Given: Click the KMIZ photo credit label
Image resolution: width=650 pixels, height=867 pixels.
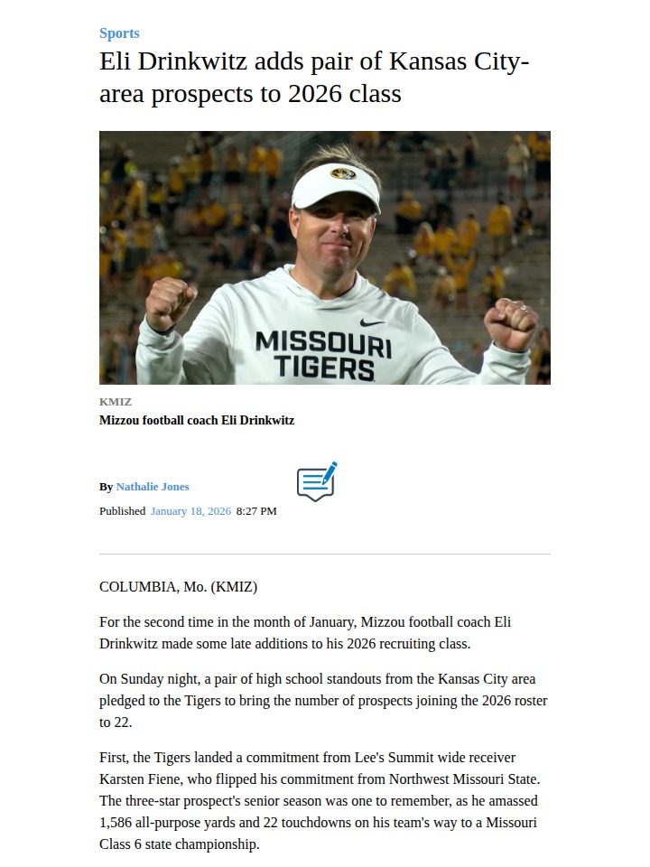Looking at the screenshot, I should [x=116, y=402].
